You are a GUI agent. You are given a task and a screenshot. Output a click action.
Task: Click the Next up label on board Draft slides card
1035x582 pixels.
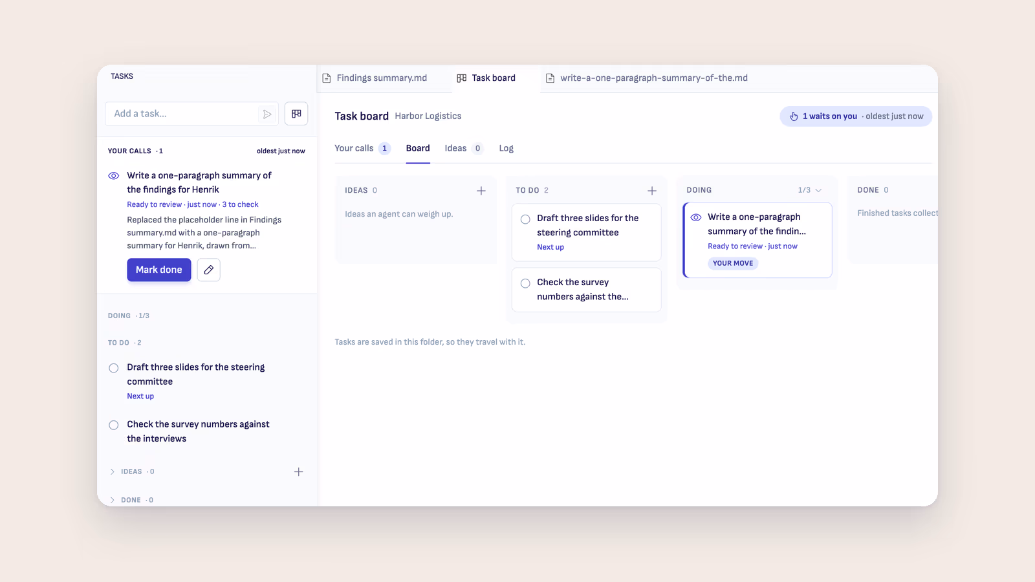[x=550, y=247]
